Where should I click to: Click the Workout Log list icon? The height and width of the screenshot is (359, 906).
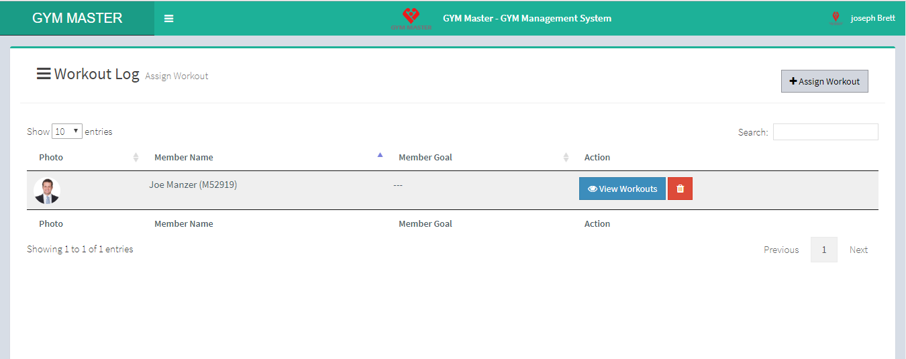(44, 74)
